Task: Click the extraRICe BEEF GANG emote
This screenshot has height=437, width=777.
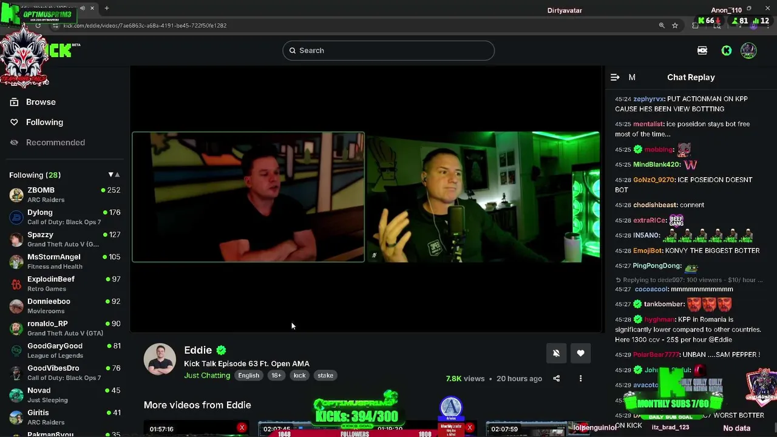Action: coord(676,220)
